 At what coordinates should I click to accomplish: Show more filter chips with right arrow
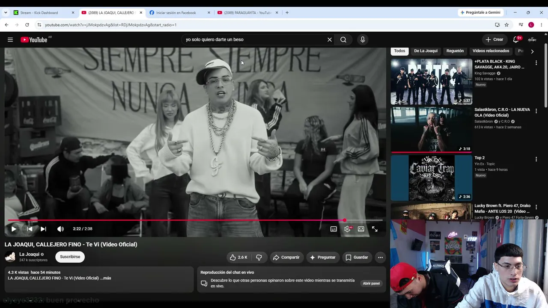532,51
